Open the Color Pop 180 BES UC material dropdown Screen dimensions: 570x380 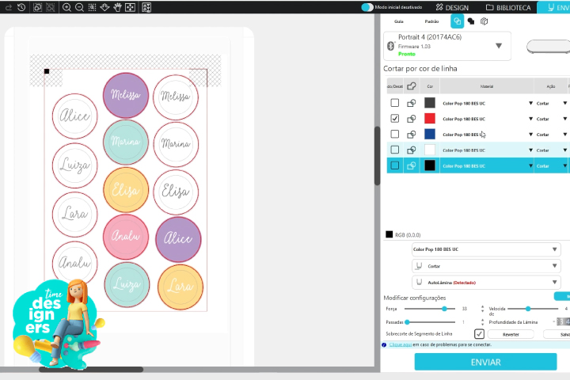[x=554, y=249]
